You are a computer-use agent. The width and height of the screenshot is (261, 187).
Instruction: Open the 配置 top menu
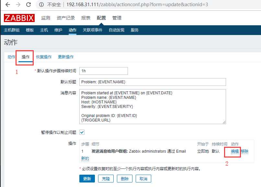point(101,18)
